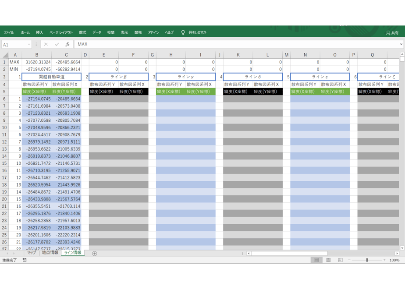This screenshot has height=289, width=405.
Task: Click the 共有 share button
Action: pos(392,33)
